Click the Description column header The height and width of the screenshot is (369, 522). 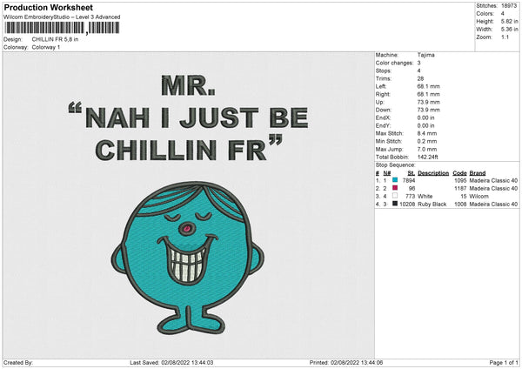coord(433,172)
